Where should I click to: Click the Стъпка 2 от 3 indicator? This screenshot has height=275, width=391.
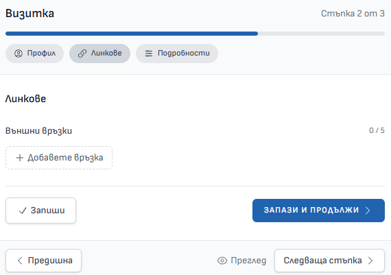coord(353,14)
